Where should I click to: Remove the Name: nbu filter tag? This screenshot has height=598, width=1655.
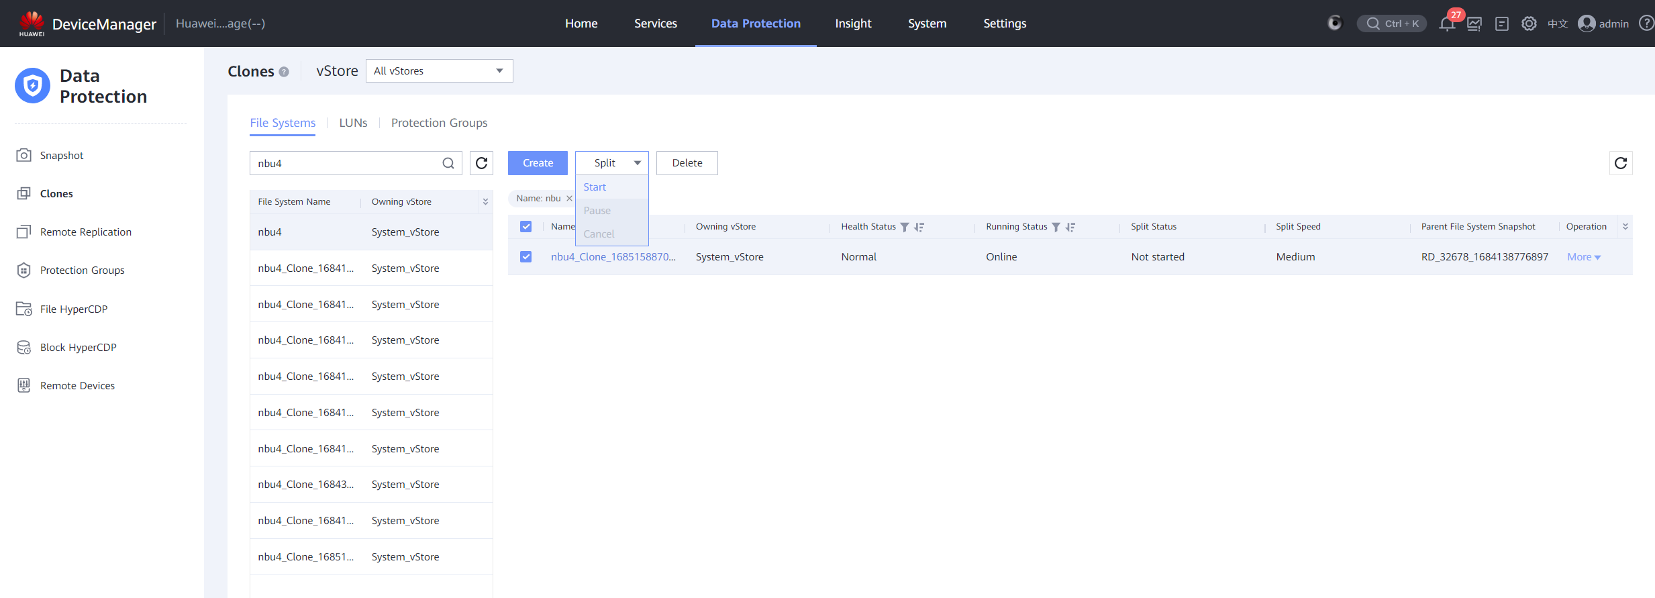pyautogui.click(x=569, y=199)
